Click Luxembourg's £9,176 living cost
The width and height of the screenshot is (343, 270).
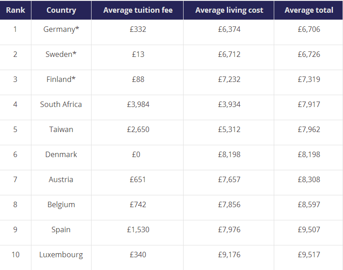[x=229, y=255]
